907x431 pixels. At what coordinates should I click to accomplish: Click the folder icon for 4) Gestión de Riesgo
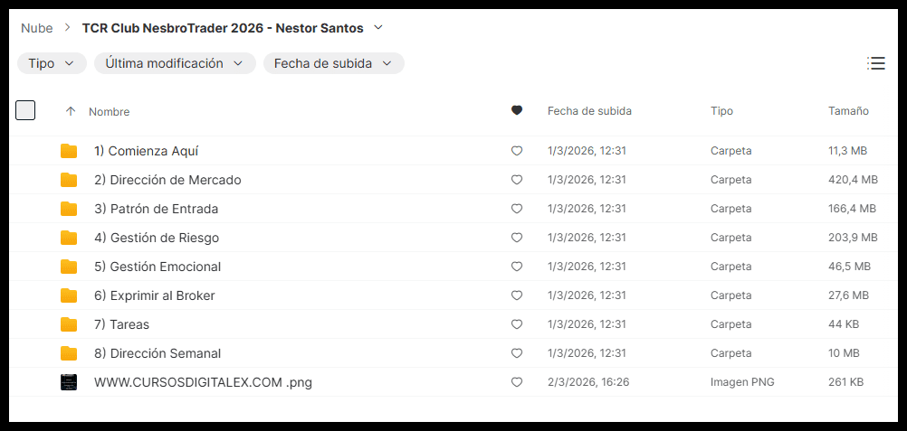(x=69, y=238)
